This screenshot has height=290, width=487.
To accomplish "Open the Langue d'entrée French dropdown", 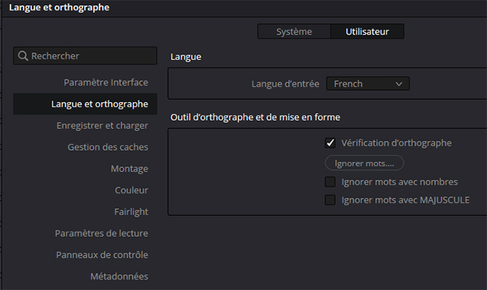I will click(368, 84).
